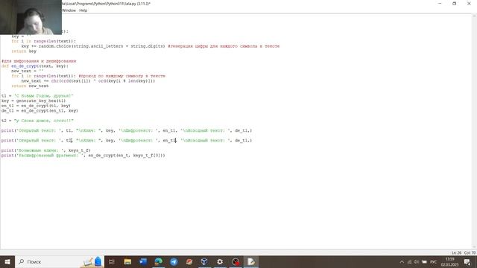The width and height of the screenshot is (477, 268).
Task: Open Task View from the taskbar
Action: pos(112,261)
